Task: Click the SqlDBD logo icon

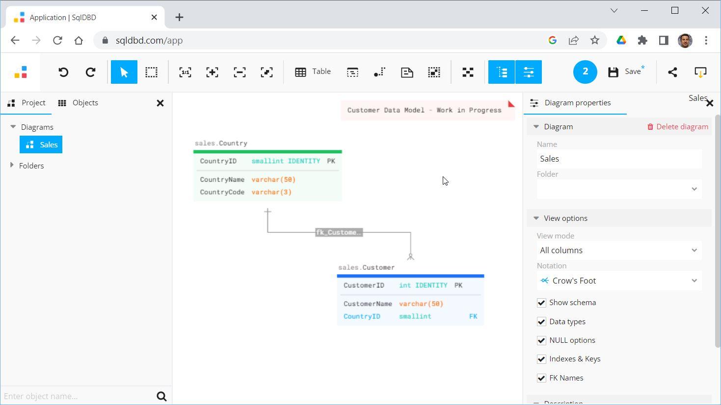Action: (x=21, y=72)
